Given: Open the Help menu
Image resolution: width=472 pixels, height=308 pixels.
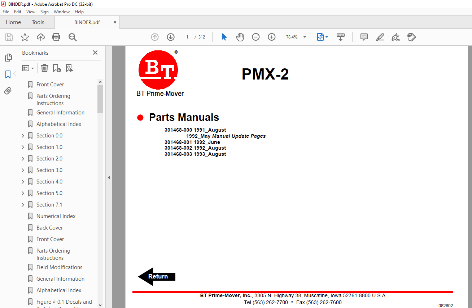Looking at the screenshot, I should point(79,12).
